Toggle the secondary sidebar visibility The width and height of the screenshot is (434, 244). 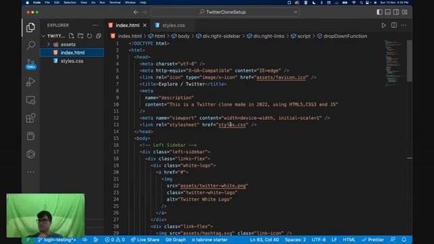click(x=396, y=12)
